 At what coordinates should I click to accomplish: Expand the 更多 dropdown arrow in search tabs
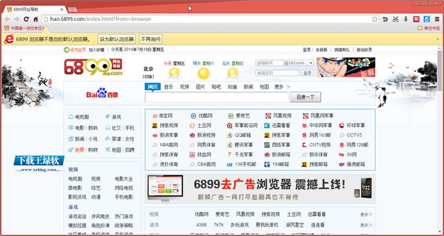288,87
